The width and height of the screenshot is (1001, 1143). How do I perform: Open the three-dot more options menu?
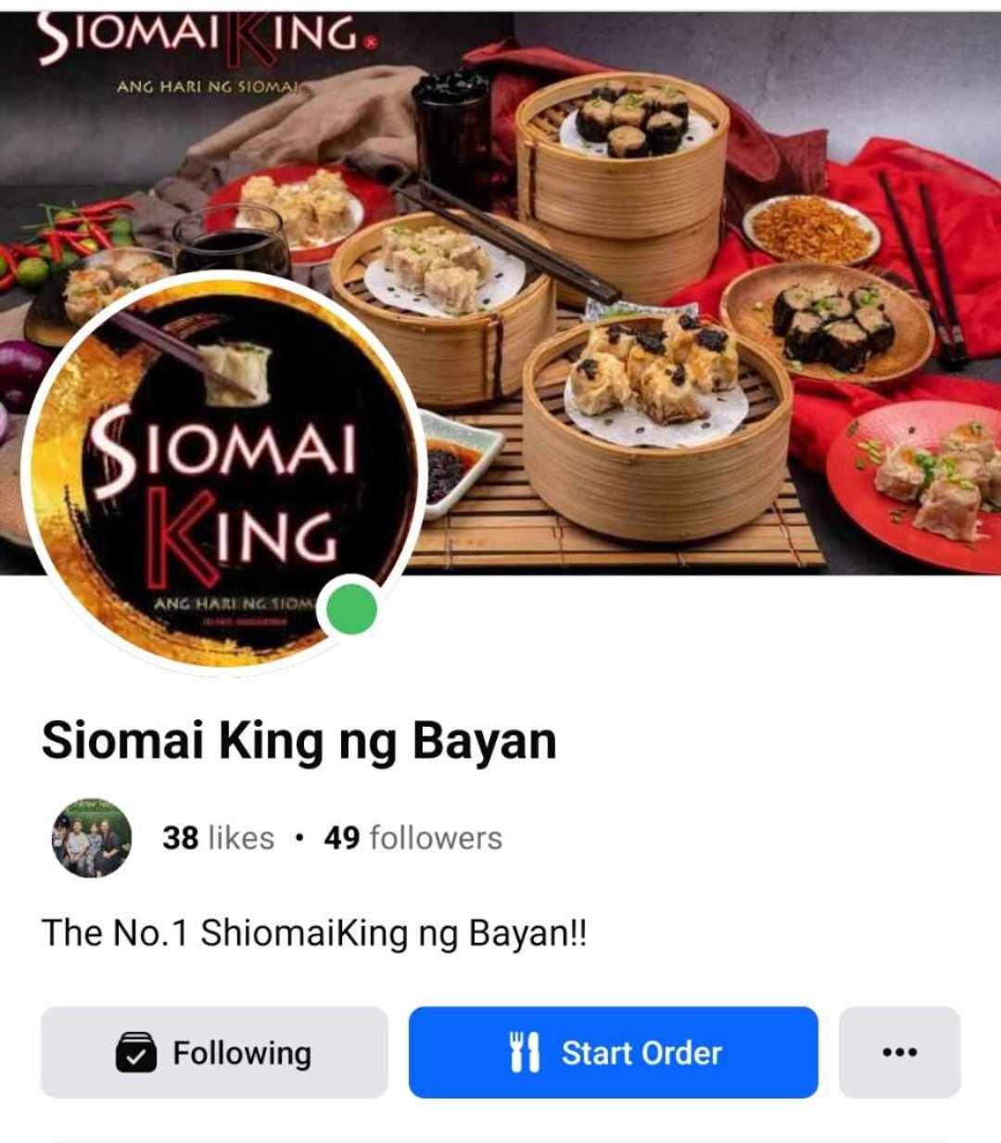(900, 1052)
